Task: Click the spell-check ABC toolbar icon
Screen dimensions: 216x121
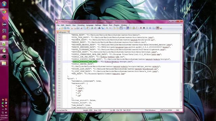Action: [158, 28]
